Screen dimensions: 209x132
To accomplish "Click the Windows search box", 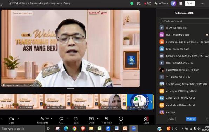I will tap(22, 129).
